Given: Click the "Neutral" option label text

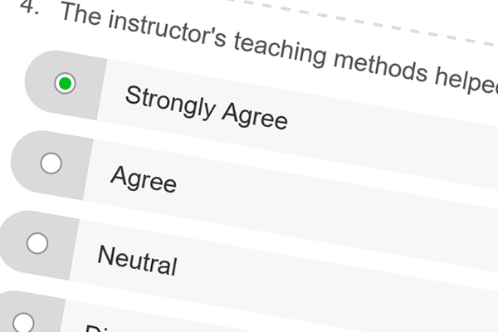Looking at the screenshot, I should [138, 261].
